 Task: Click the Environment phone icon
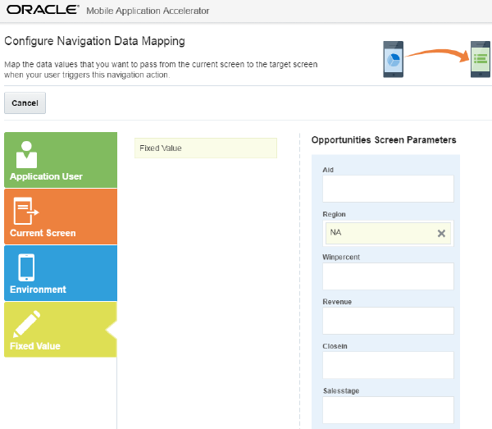(26, 267)
